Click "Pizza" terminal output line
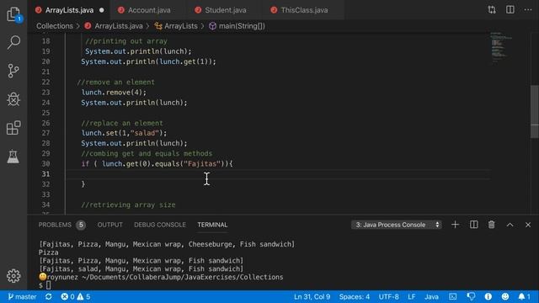 pos(49,252)
